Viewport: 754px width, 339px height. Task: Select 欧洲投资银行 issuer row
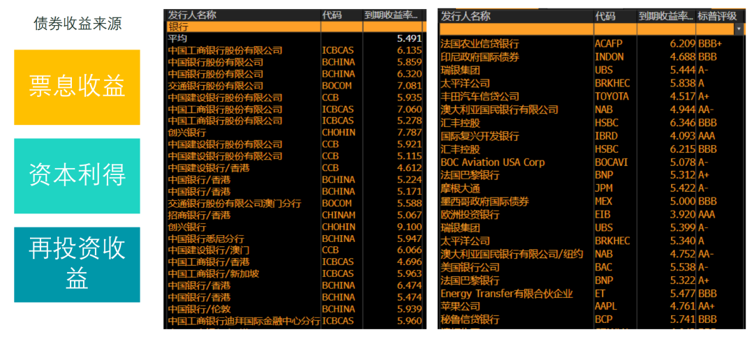591,215
